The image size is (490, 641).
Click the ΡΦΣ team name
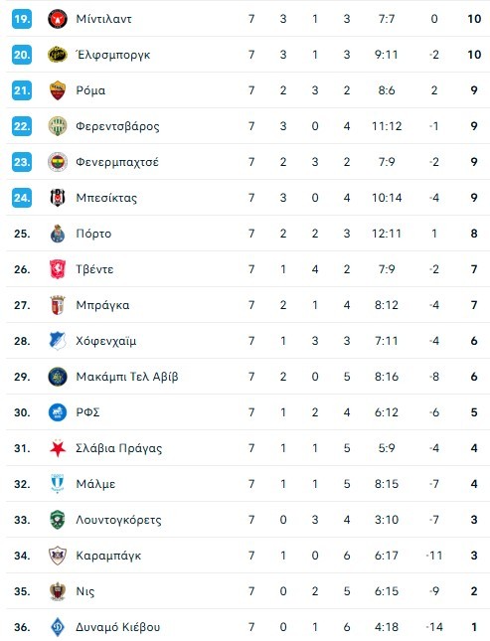(87, 412)
